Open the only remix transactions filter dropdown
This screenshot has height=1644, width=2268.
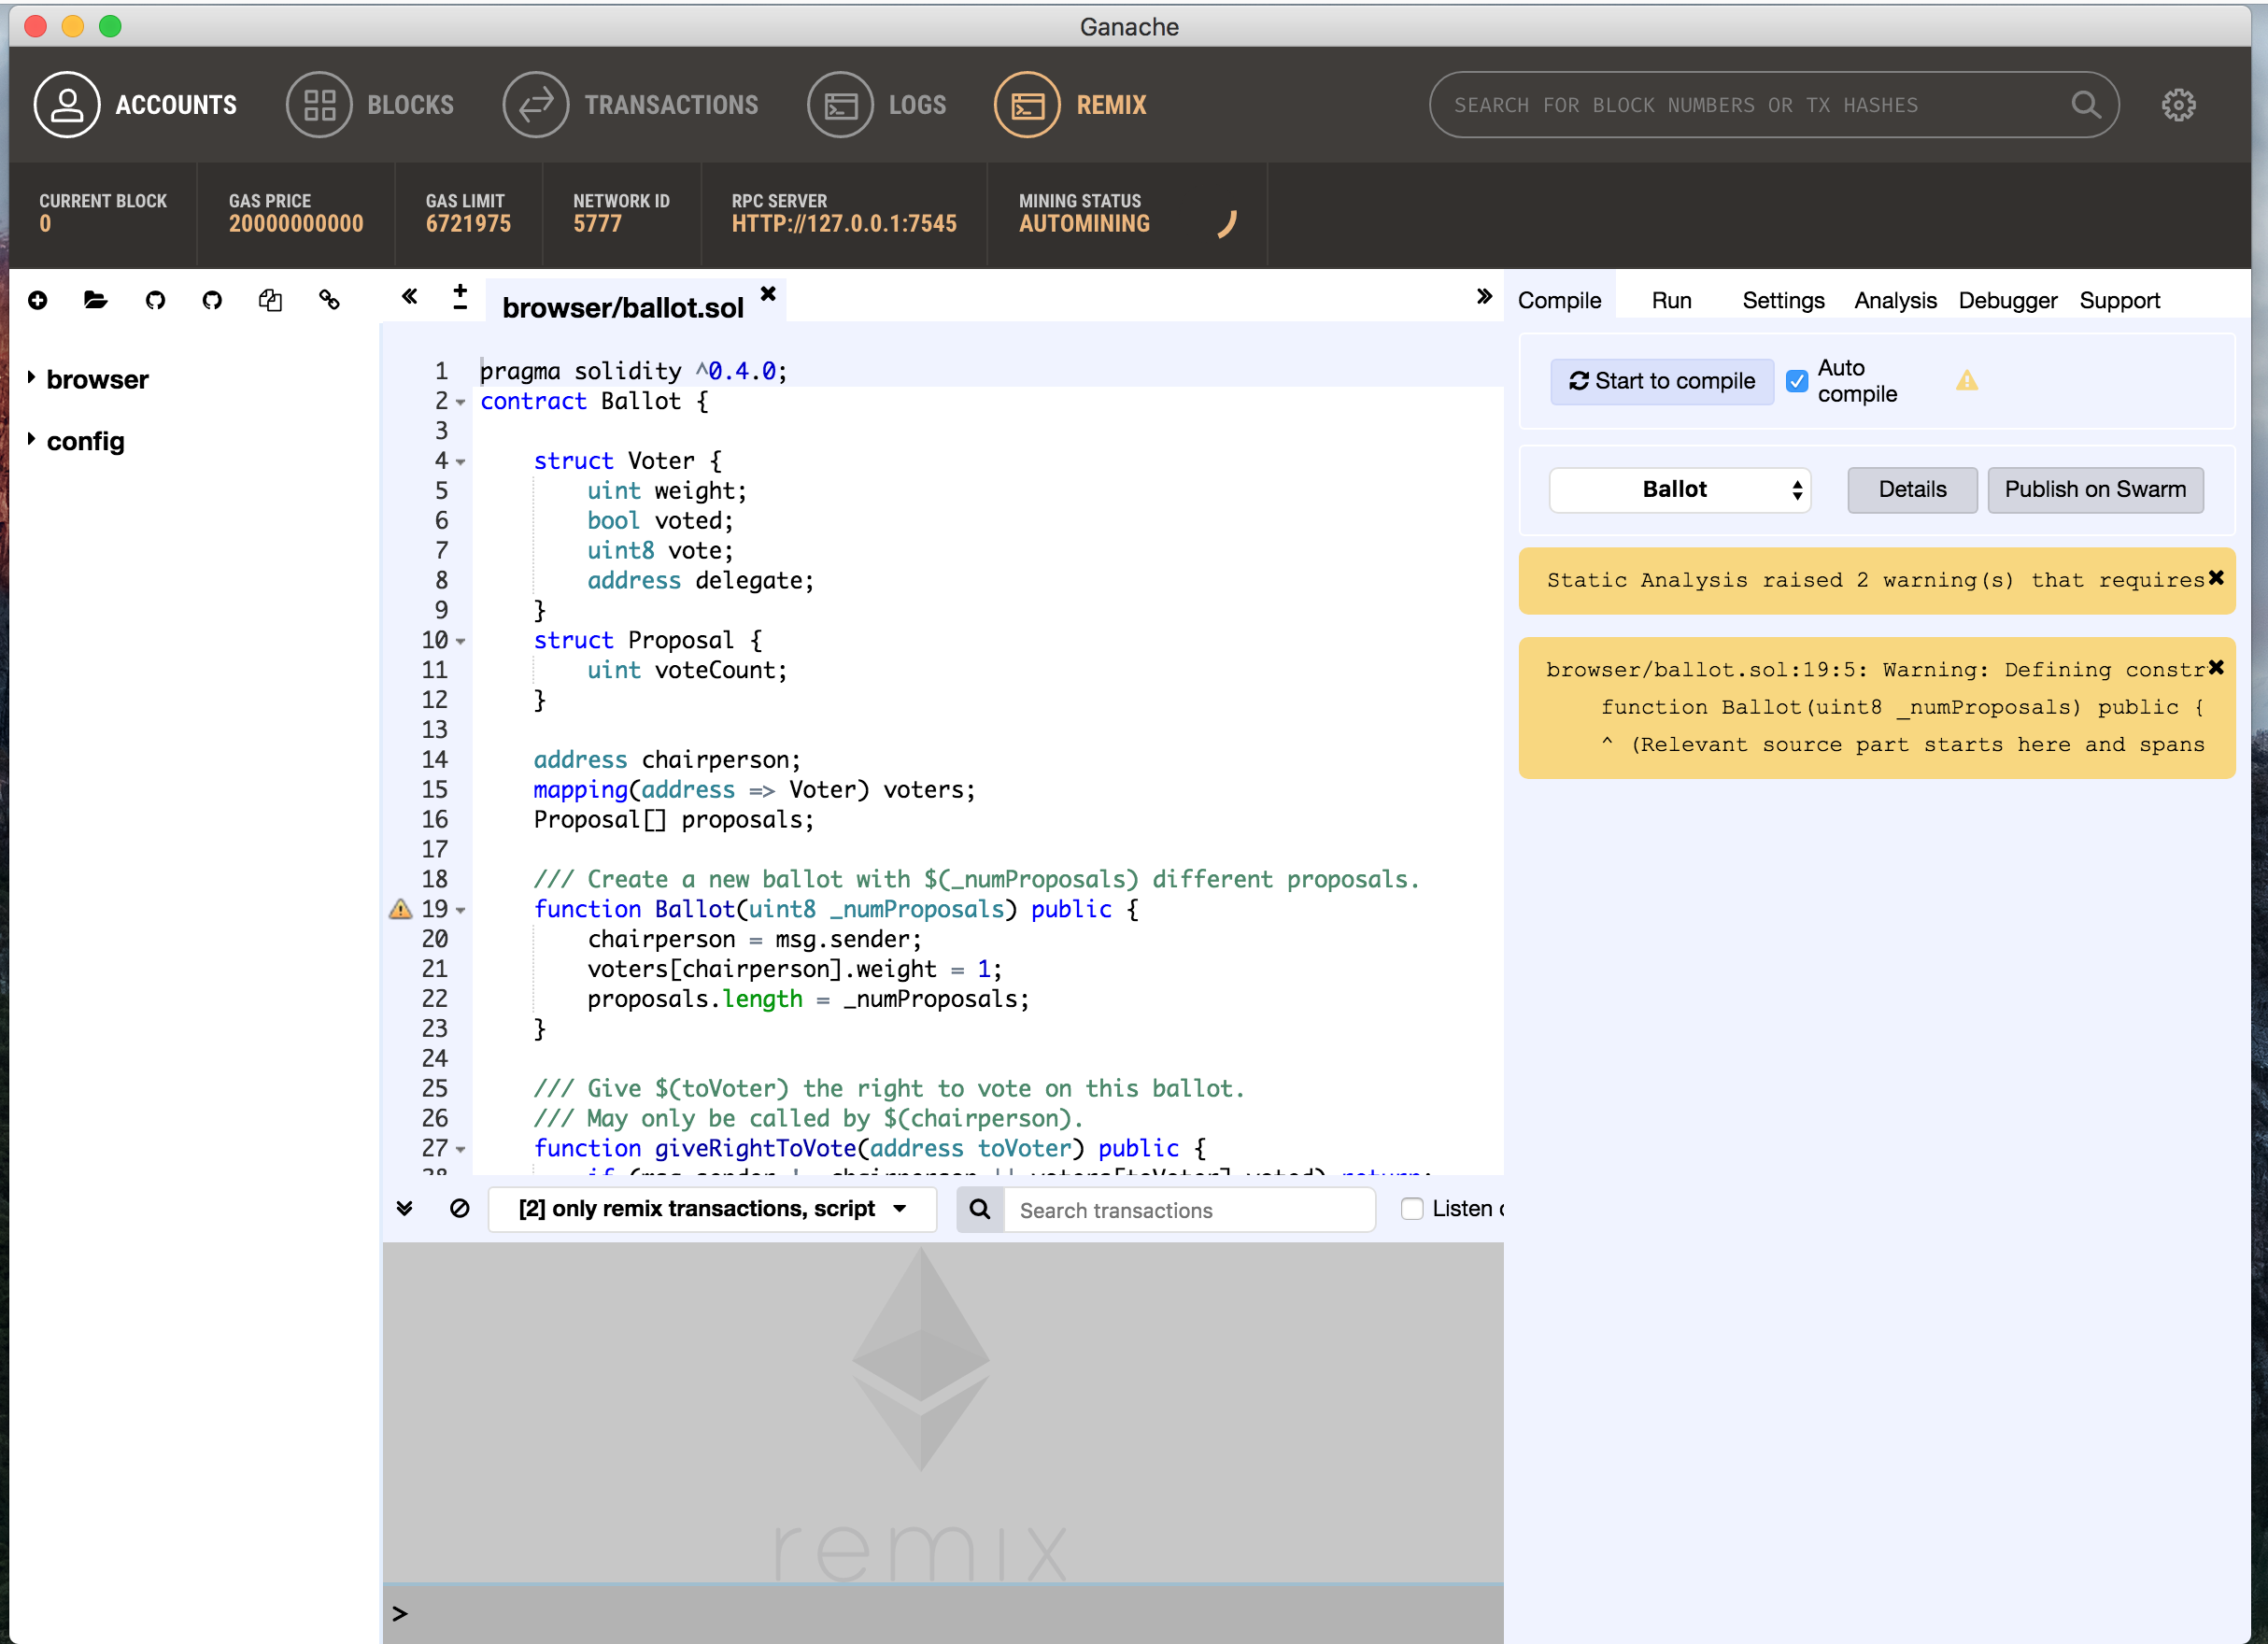click(x=711, y=1208)
